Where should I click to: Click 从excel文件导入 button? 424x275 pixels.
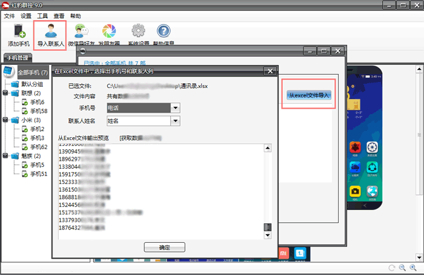tap(309, 95)
